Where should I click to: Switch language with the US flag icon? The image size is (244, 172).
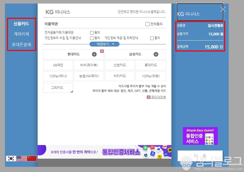21,158
